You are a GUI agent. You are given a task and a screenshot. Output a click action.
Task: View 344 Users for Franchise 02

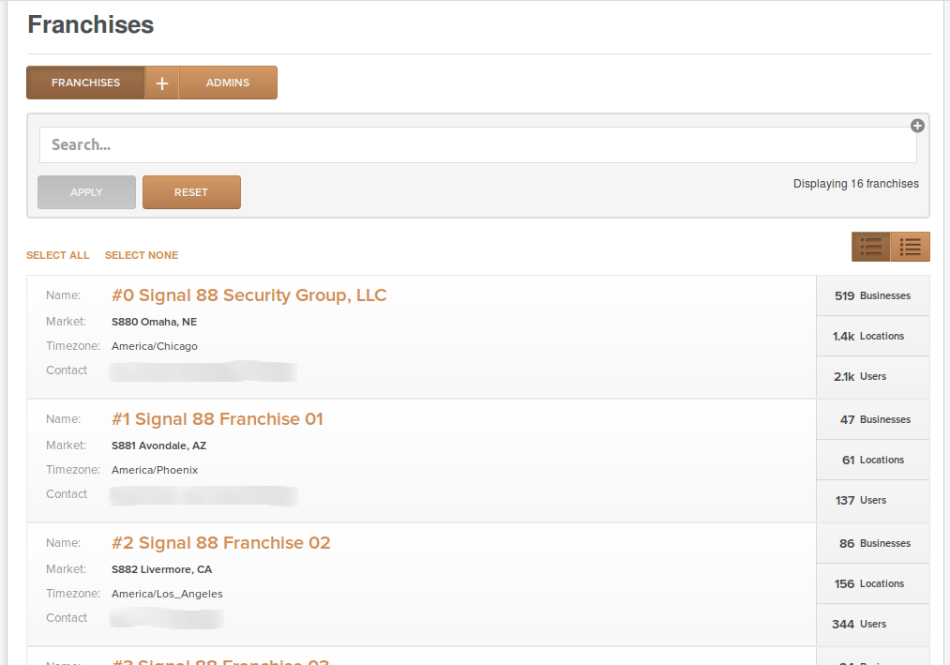click(873, 624)
